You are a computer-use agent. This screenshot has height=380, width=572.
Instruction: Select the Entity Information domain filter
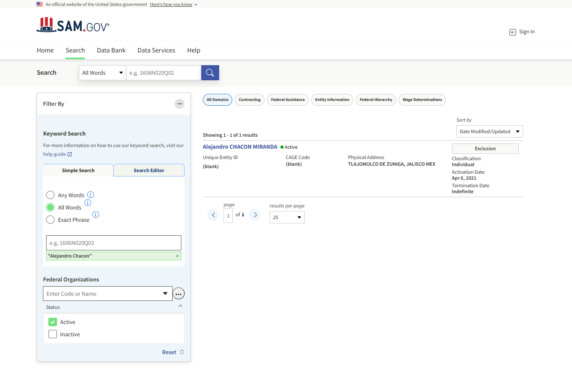(x=332, y=100)
